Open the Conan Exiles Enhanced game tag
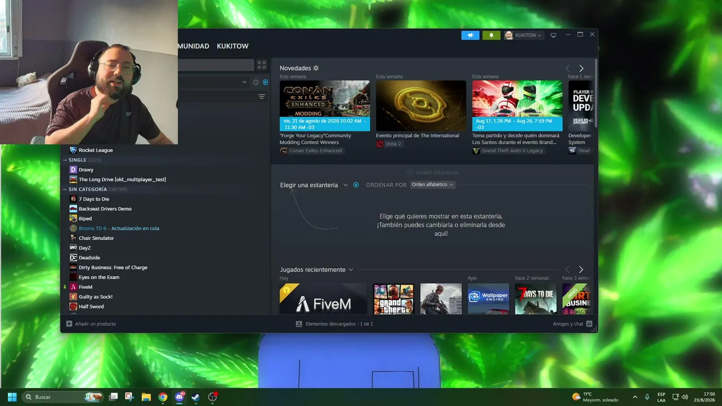The height and width of the screenshot is (406, 722). (x=311, y=151)
